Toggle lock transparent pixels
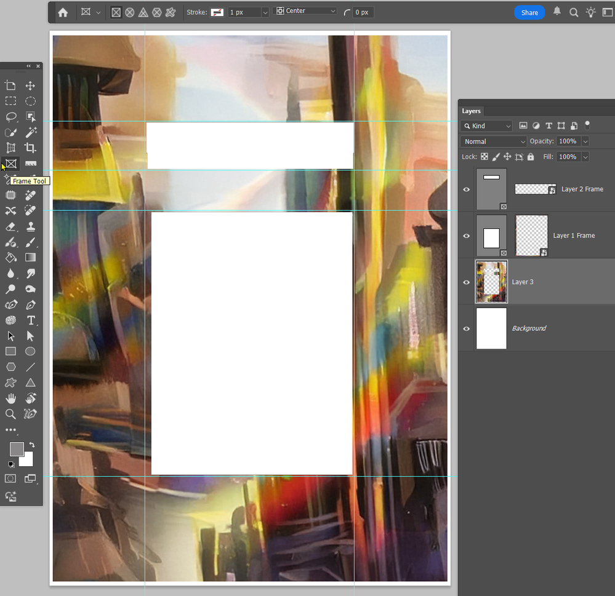Viewport: 615px width, 596px height. (484, 157)
